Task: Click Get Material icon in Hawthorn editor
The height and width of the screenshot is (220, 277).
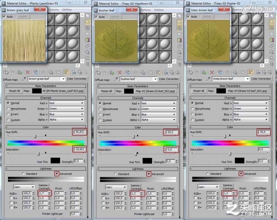Action: click(99, 72)
